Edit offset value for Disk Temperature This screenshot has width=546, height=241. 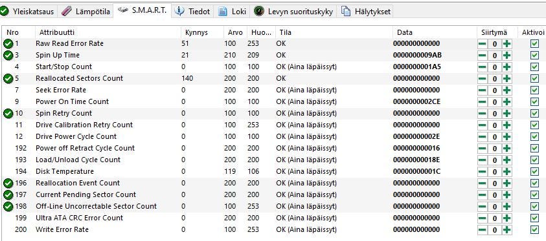pyautogui.click(x=495, y=172)
